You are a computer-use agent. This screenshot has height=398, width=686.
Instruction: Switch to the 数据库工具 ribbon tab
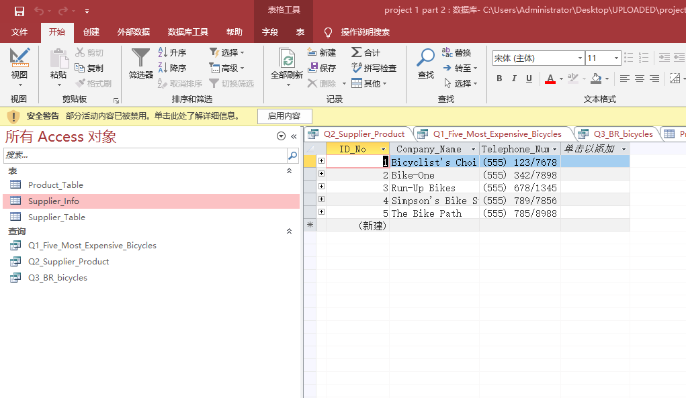188,32
